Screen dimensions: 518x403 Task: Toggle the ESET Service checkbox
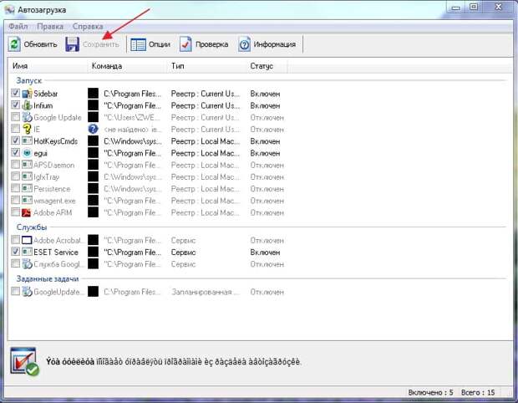pyautogui.click(x=15, y=252)
